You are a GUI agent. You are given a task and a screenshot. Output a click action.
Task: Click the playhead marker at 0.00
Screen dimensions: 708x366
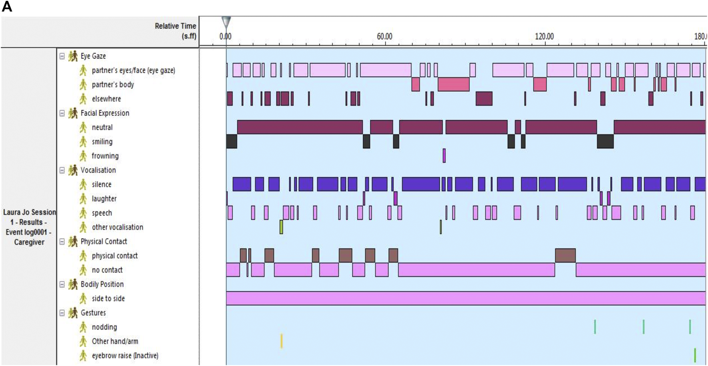tap(226, 22)
